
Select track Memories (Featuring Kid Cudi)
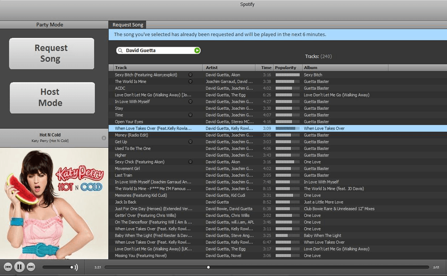coord(141,195)
